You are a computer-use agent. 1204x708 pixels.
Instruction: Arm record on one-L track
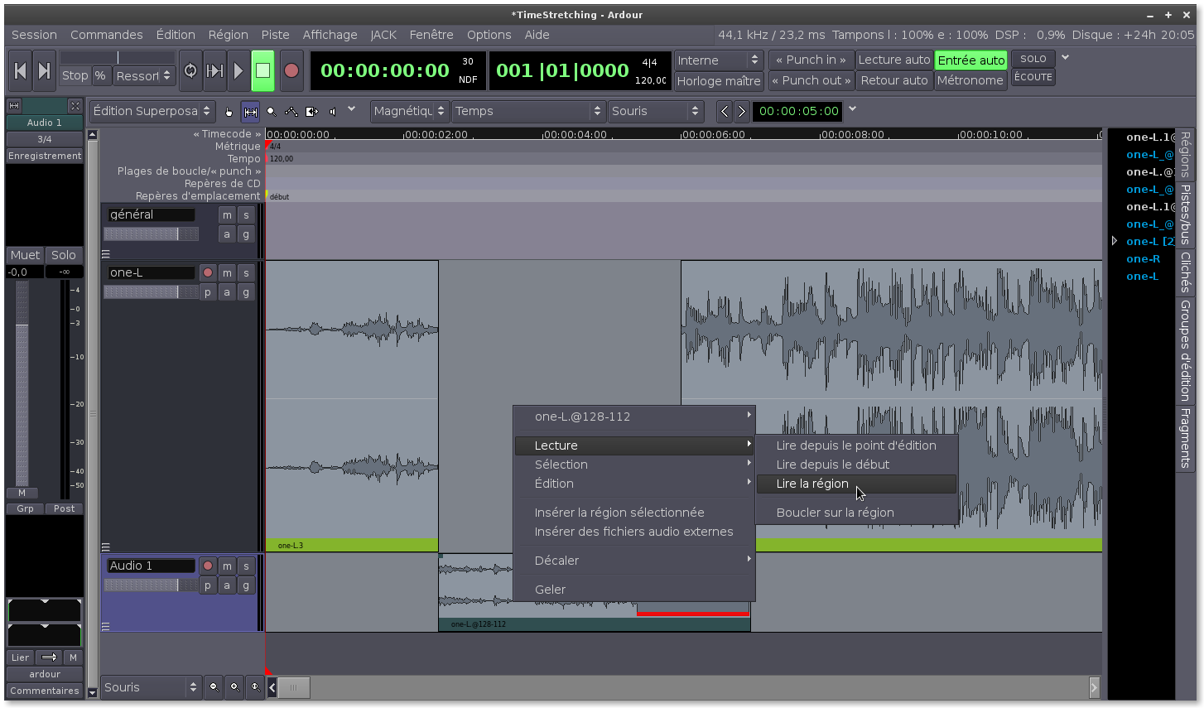click(208, 272)
